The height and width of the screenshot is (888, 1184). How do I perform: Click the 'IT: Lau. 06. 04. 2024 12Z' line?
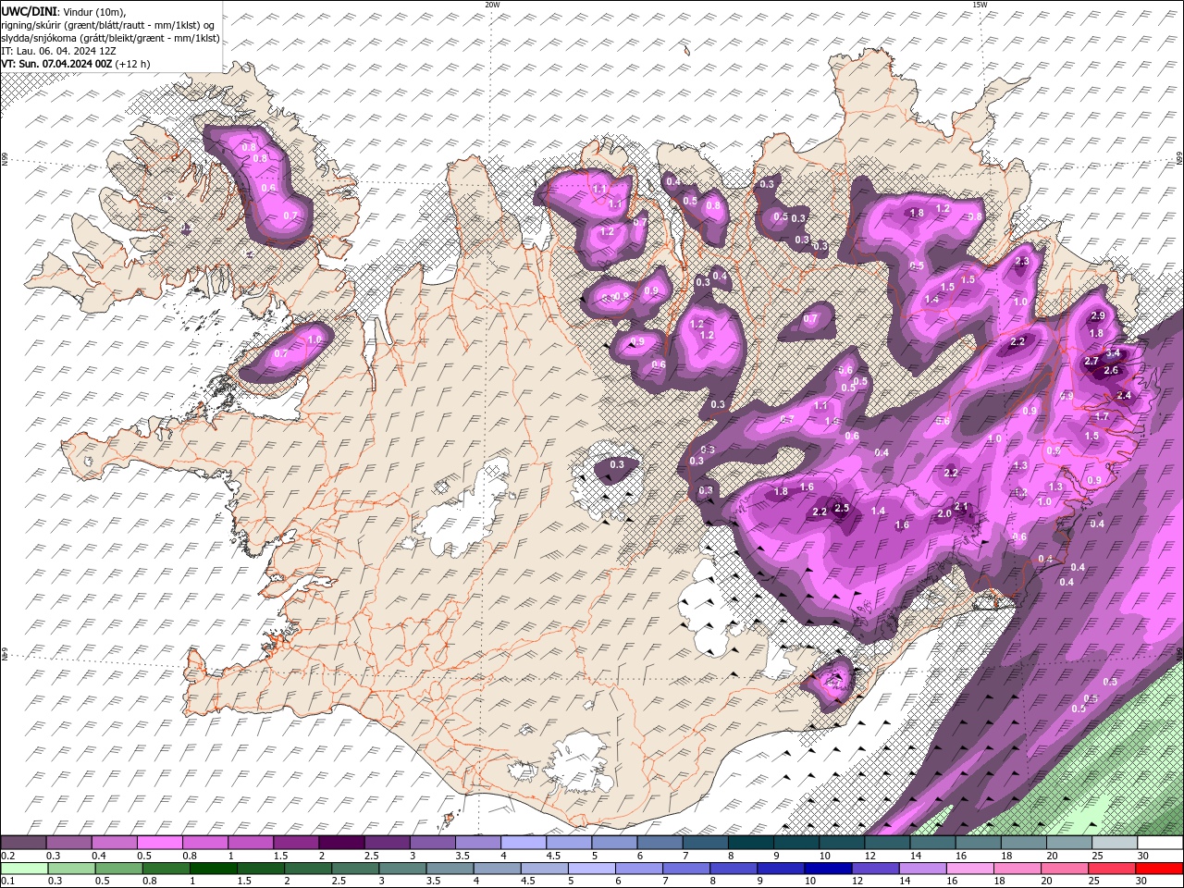(x=57, y=51)
